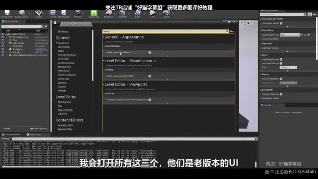The image size is (318, 179).
Task: Click the Play button in toolbar
Action: 153,14
